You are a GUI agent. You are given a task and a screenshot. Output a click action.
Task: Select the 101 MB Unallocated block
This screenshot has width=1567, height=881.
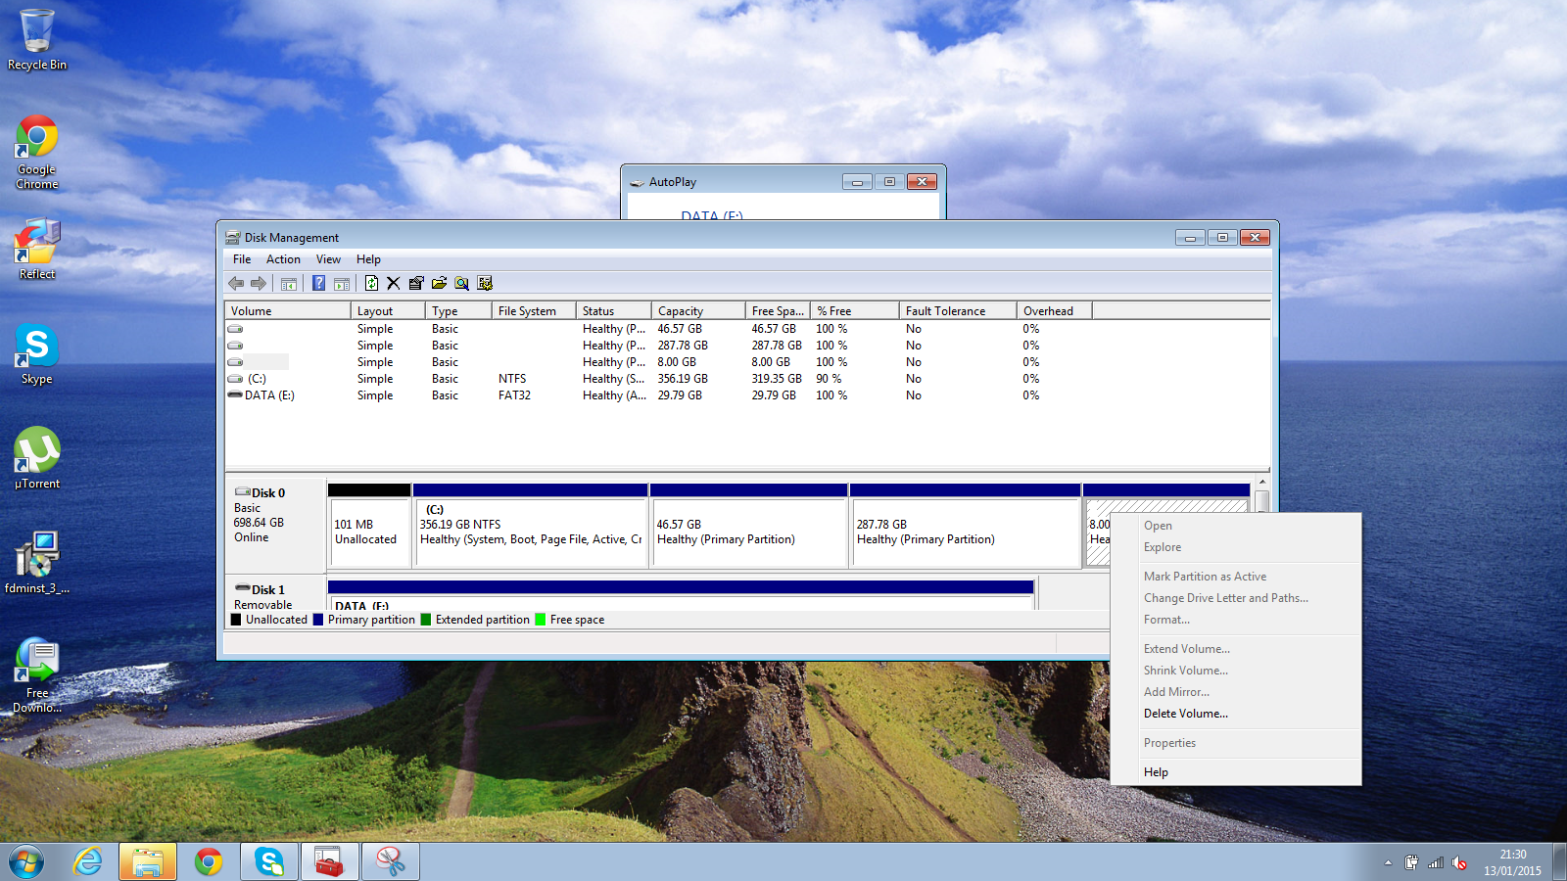pos(369,533)
